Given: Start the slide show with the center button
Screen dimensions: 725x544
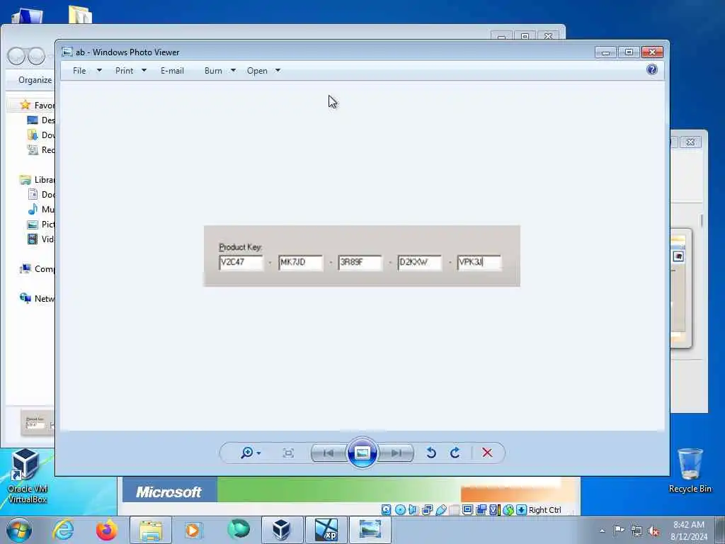Looking at the screenshot, I should coord(362,453).
